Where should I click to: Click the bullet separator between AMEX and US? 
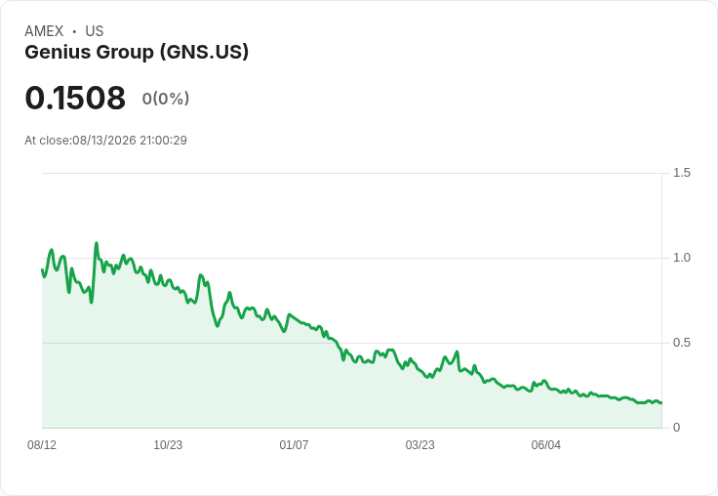coord(74,31)
